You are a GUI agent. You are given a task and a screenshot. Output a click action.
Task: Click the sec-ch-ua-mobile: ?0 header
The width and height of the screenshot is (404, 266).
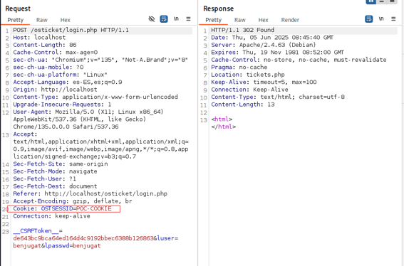point(48,68)
